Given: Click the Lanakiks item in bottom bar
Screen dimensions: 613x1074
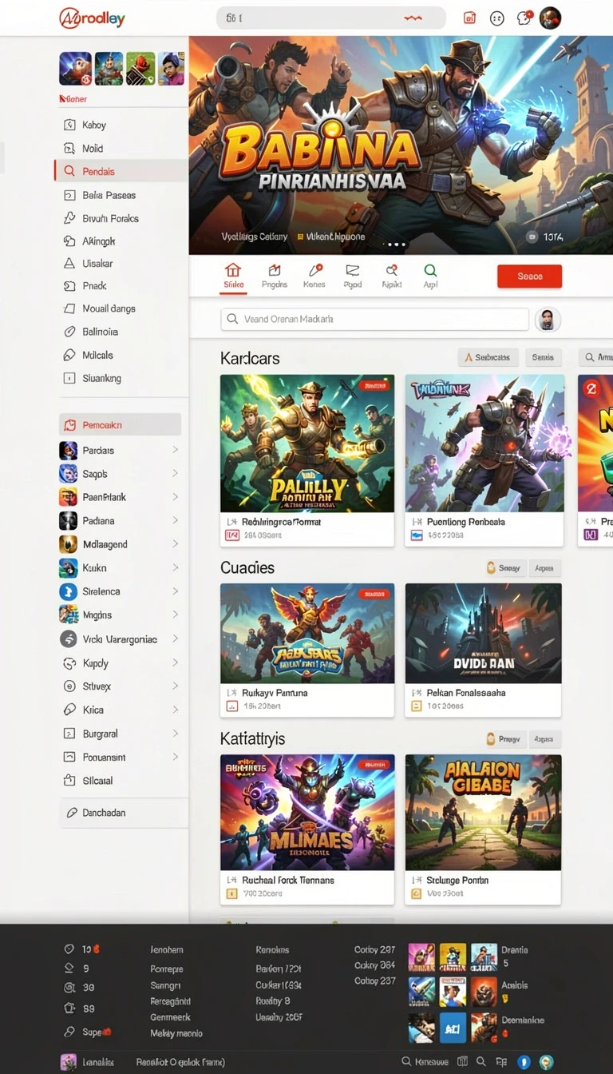Looking at the screenshot, I should coord(89,1062).
